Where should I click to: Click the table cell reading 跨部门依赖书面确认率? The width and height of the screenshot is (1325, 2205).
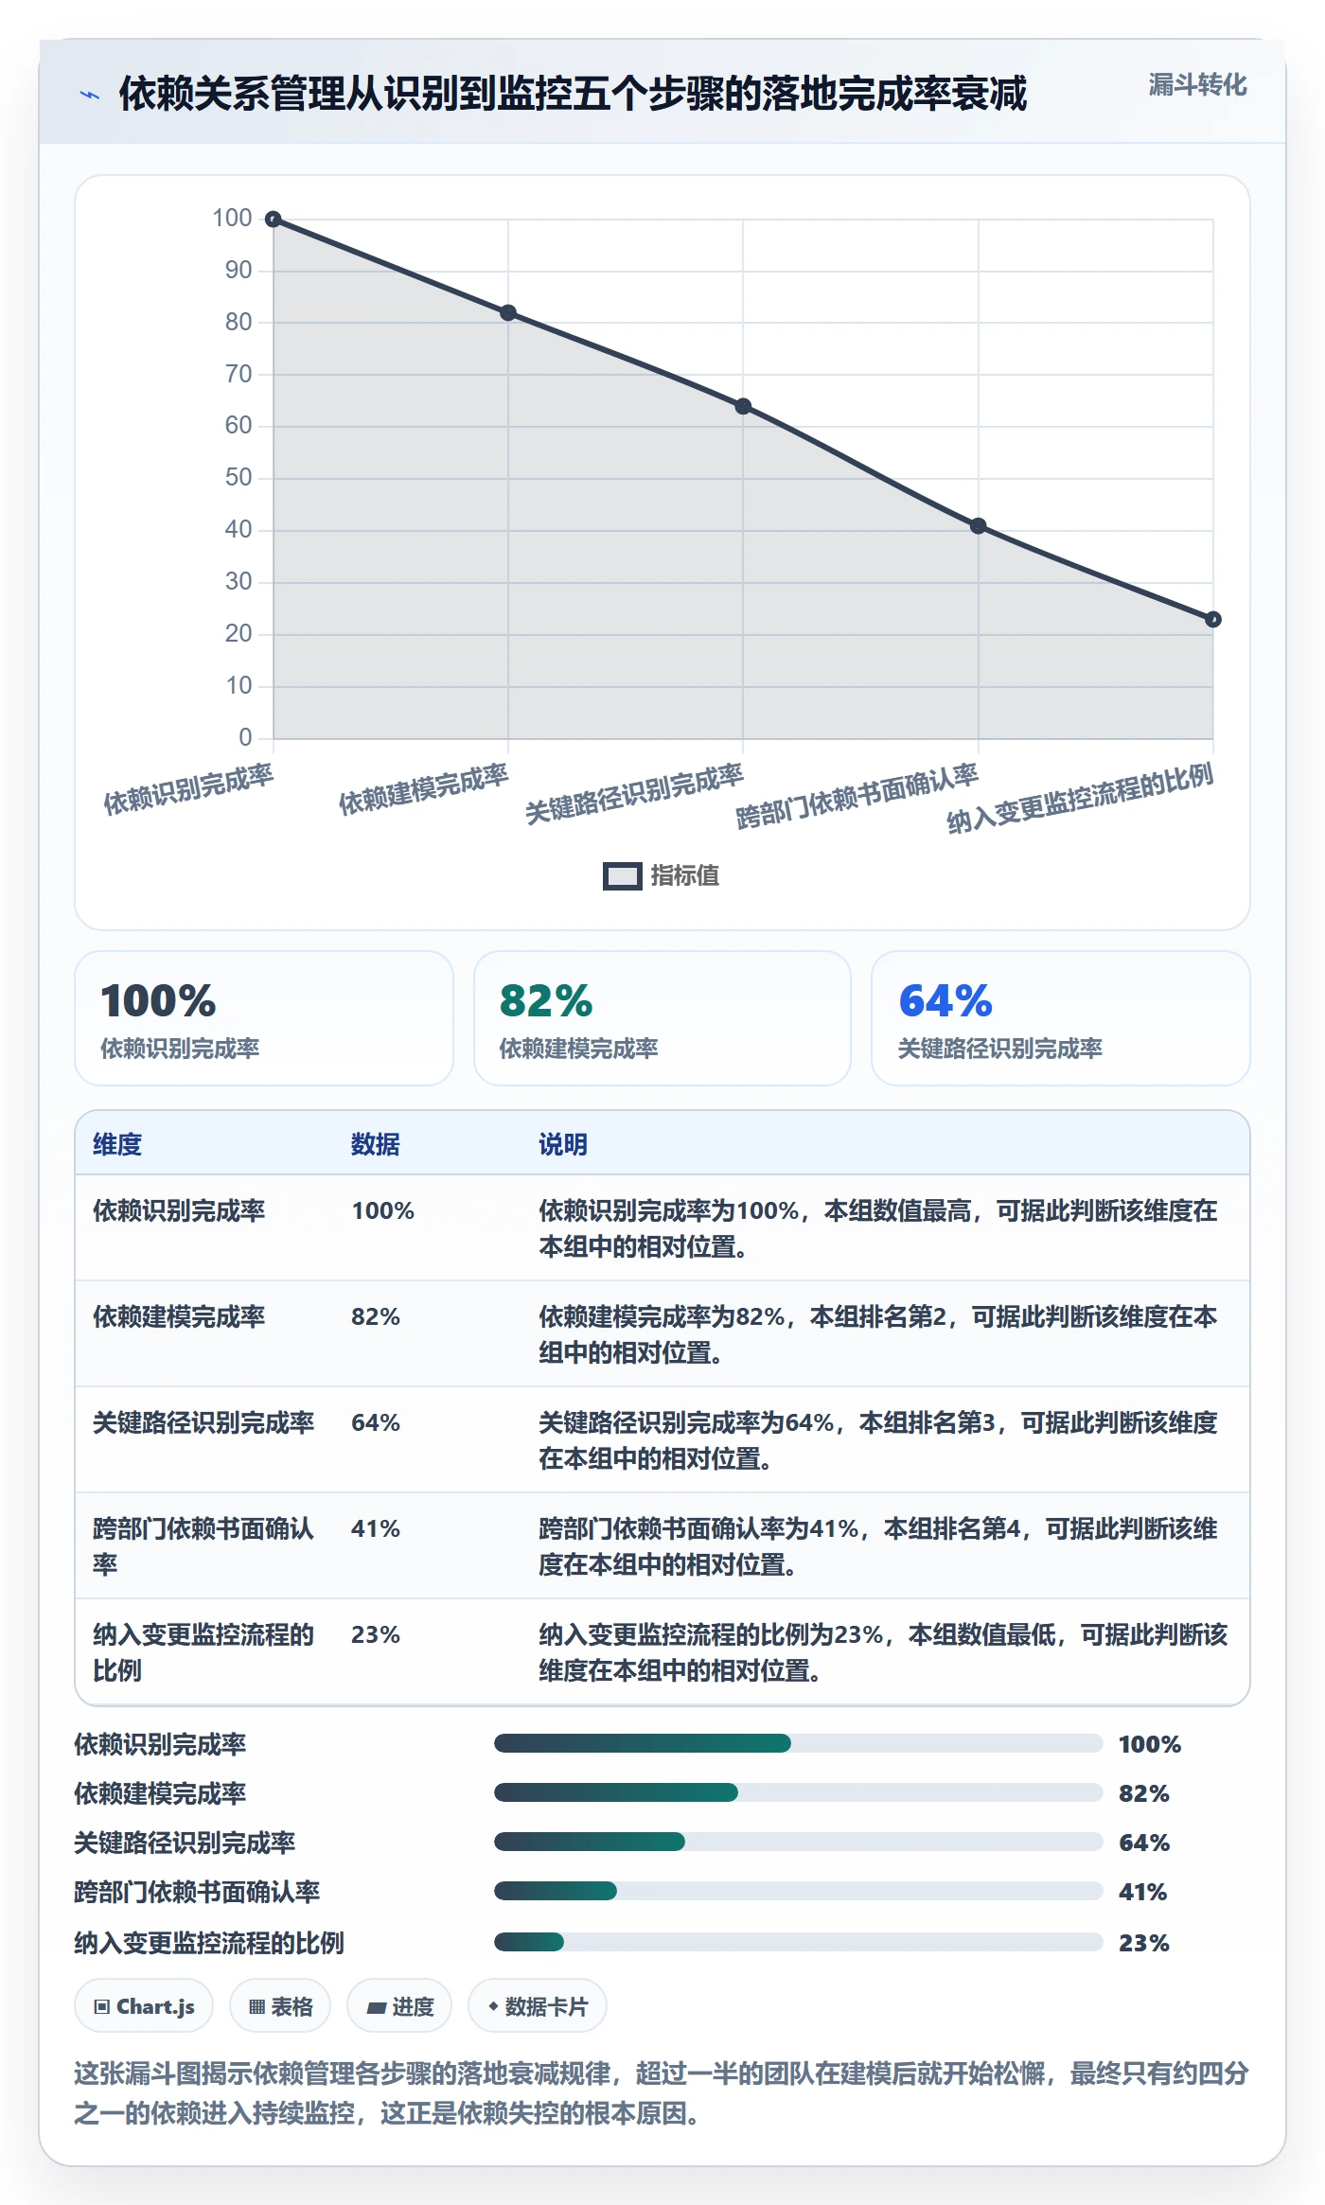pos(203,1546)
